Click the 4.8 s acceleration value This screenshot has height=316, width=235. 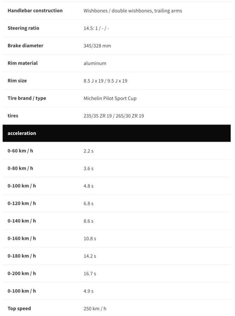[88, 186]
